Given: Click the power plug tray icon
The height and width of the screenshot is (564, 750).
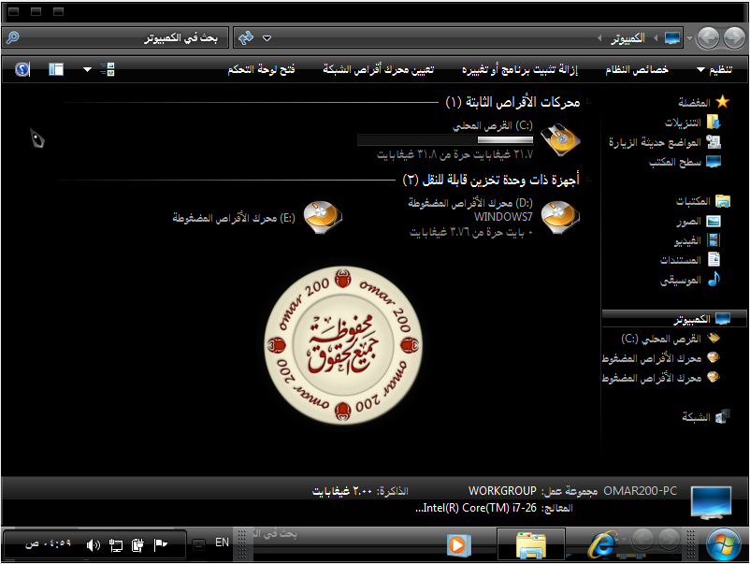Looking at the screenshot, I should tap(137, 544).
